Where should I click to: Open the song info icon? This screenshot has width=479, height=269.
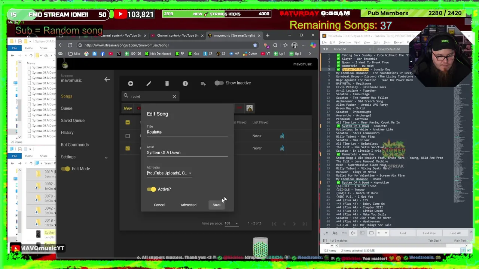[x=185, y=83]
